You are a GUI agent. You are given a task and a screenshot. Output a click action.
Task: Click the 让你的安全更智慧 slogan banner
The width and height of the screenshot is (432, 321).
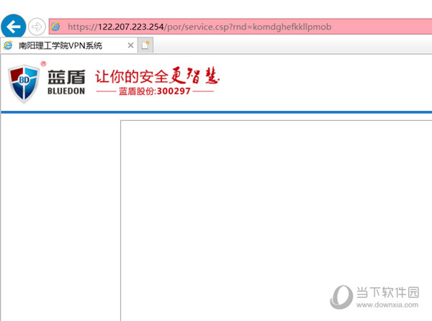[157, 76]
